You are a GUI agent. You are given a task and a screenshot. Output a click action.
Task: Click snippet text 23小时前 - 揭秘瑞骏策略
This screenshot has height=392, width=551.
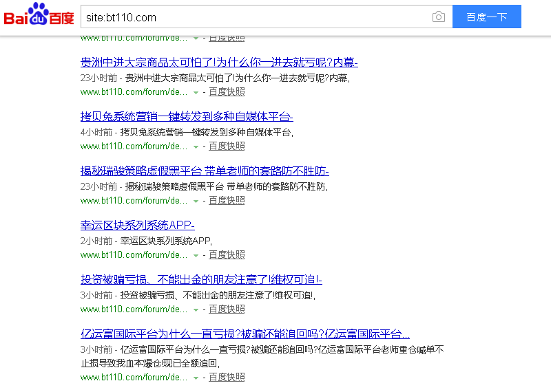[204, 186]
